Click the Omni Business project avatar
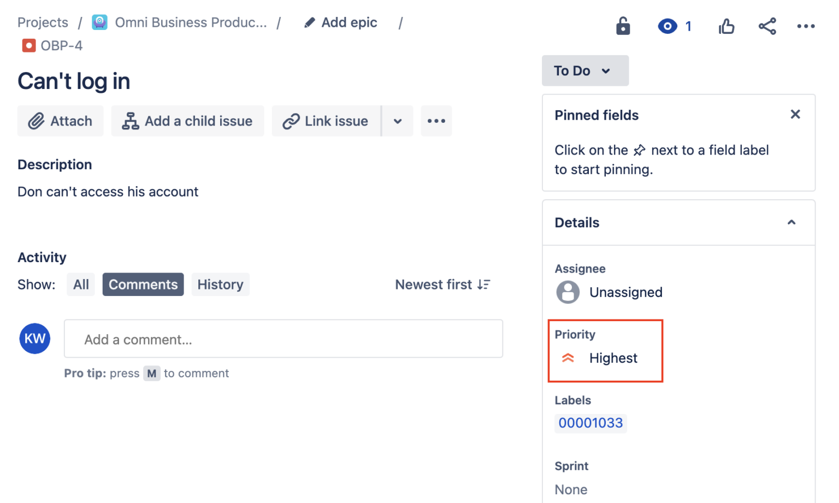This screenshot has width=839, height=503. [99, 22]
